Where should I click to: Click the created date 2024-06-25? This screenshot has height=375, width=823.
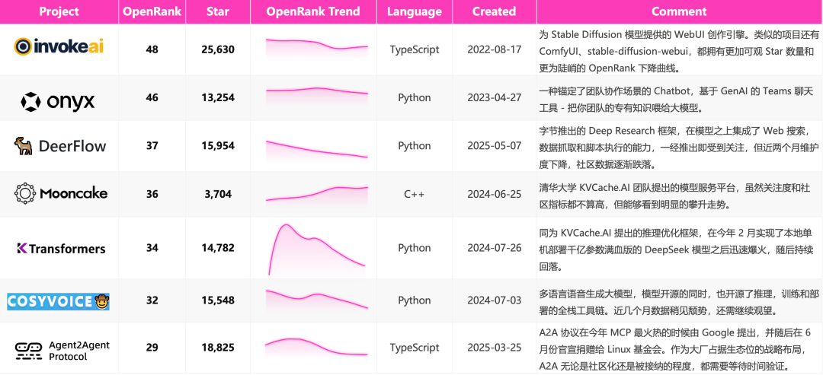click(x=494, y=194)
